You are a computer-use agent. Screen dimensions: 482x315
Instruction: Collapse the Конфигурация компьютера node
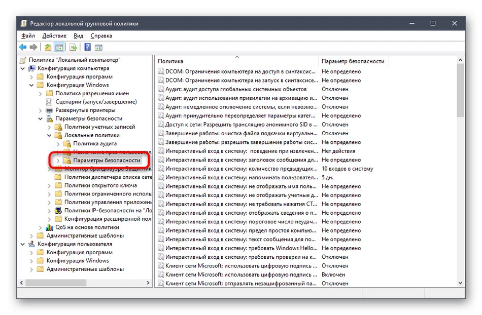click(23, 68)
